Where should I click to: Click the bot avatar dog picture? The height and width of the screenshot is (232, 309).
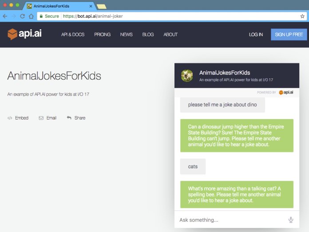click(187, 75)
